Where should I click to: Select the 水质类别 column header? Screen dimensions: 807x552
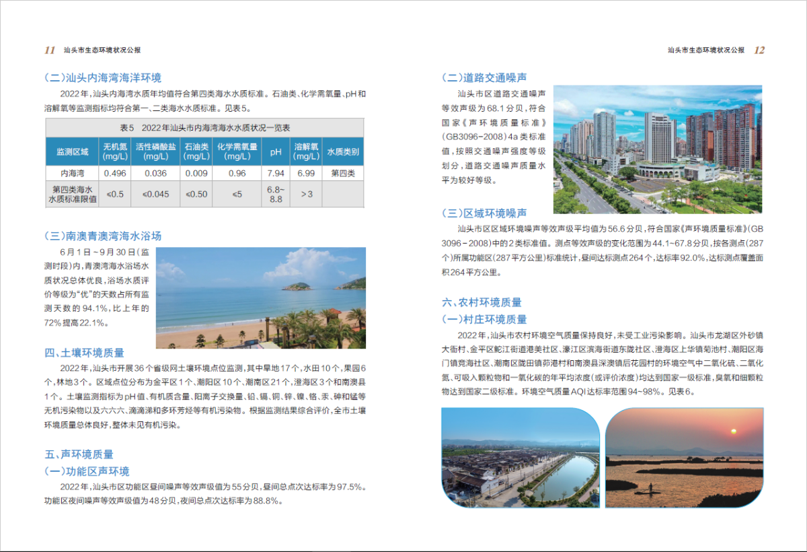coord(343,152)
